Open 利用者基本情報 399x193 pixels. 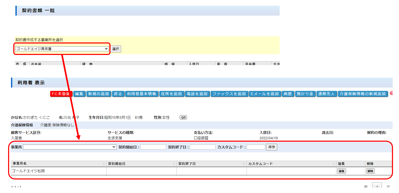(141, 94)
